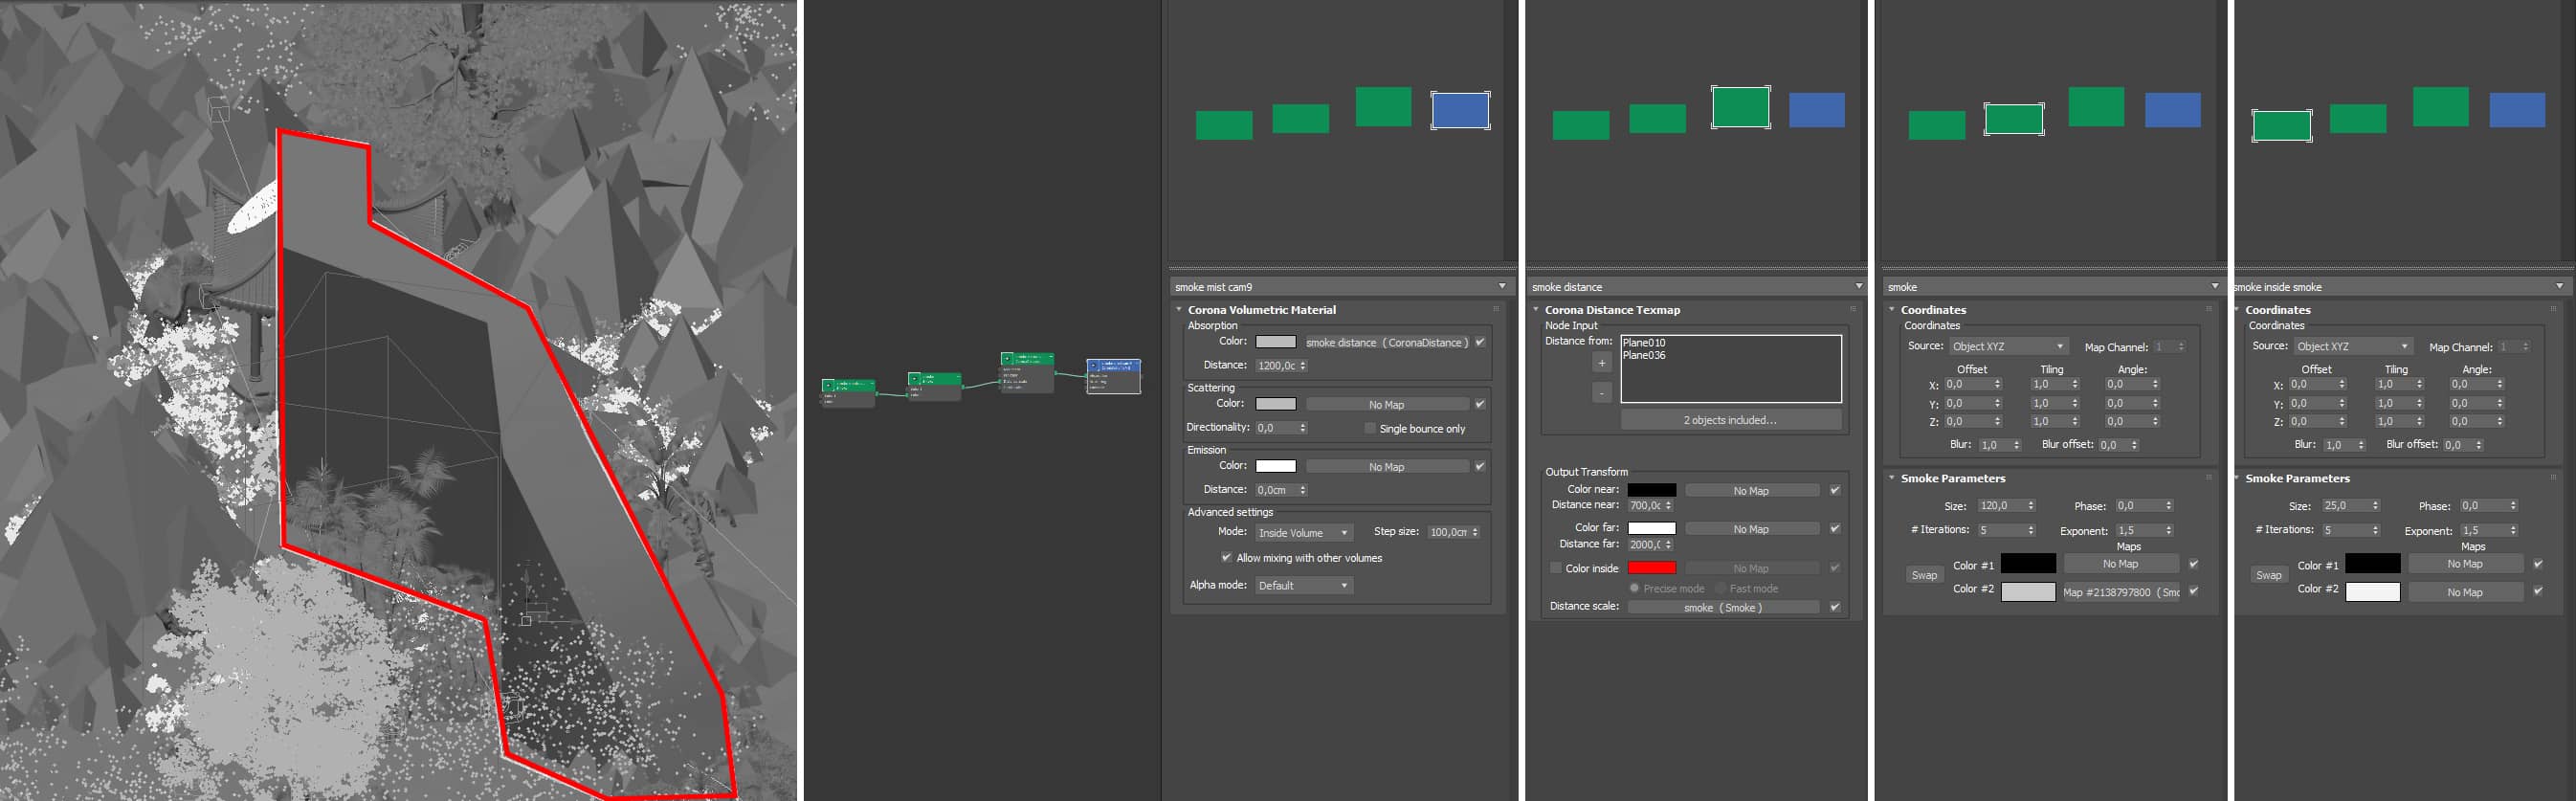Add an object with the plus button

pos(1601,363)
